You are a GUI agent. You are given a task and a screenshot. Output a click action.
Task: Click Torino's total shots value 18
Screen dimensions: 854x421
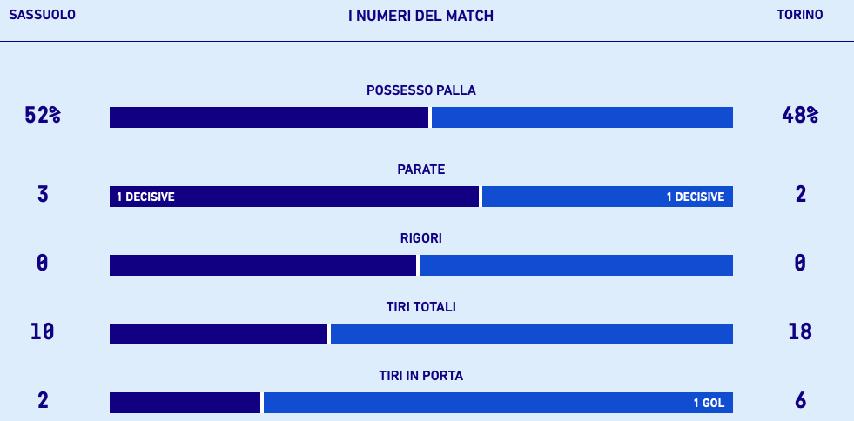click(x=800, y=331)
